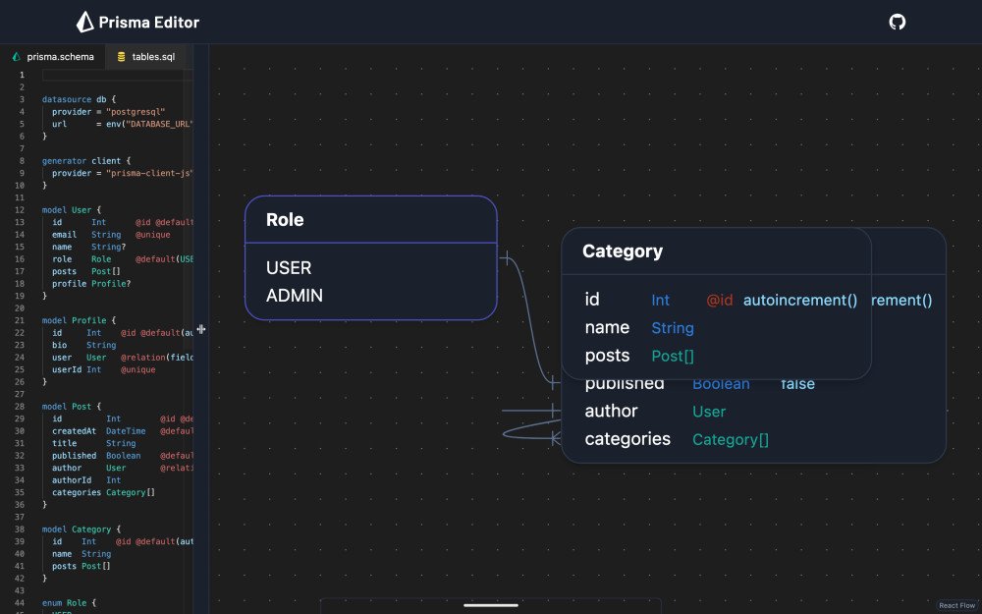Click the Prisma logo in header
982x614 pixels.
[x=85, y=22]
